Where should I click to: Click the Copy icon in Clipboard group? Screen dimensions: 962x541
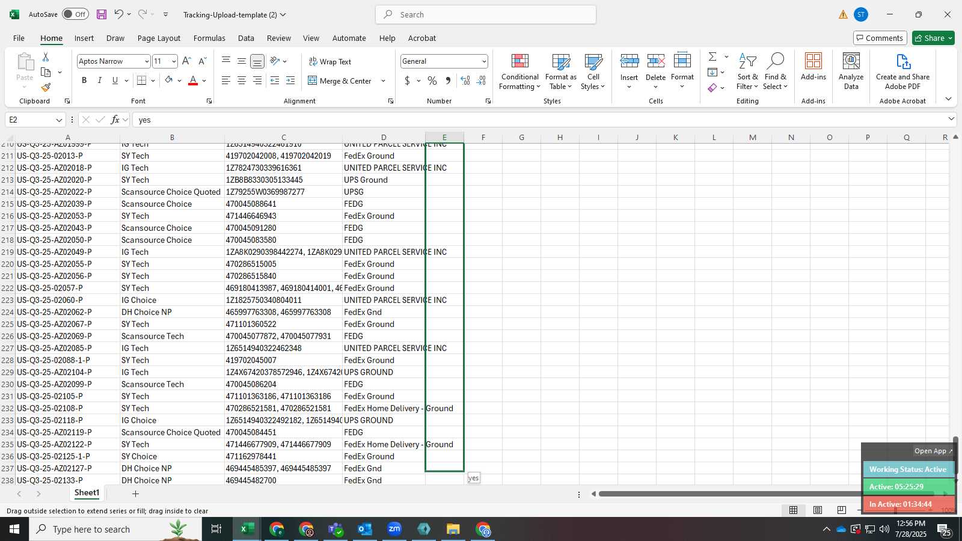[46, 72]
